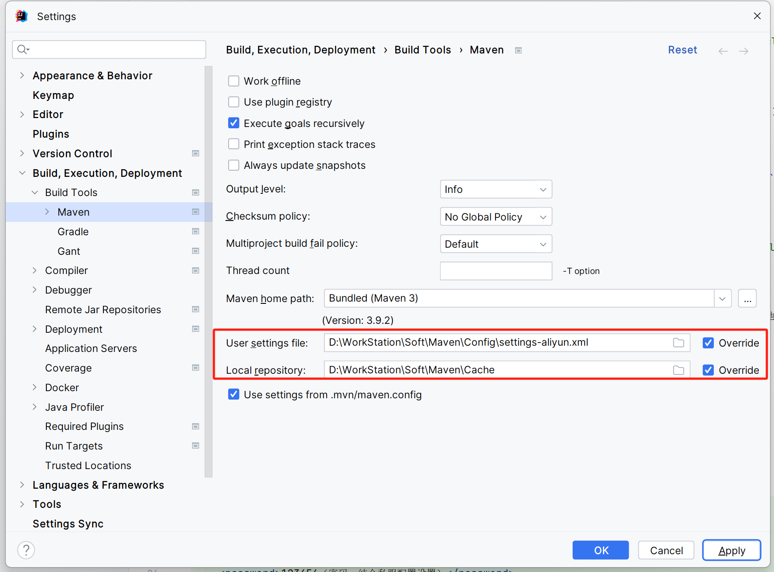Expand Languages & Frameworks section
The image size is (774, 572).
22,485
